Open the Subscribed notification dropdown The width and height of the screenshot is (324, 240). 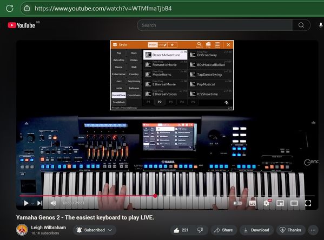pos(95,230)
